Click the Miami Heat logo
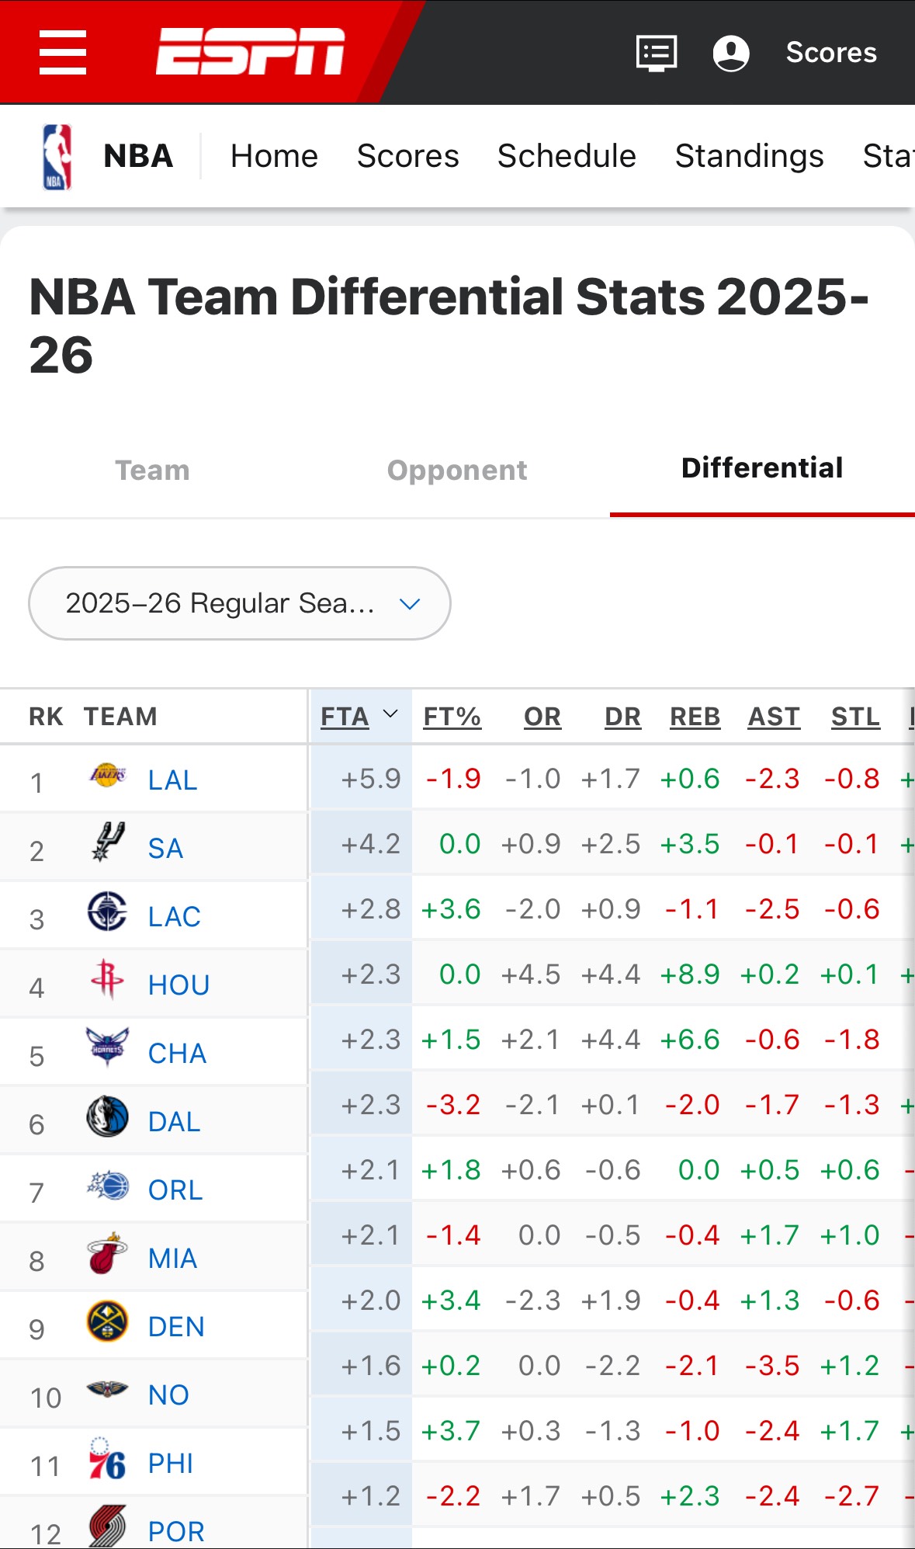This screenshot has width=915, height=1549. (107, 1253)
